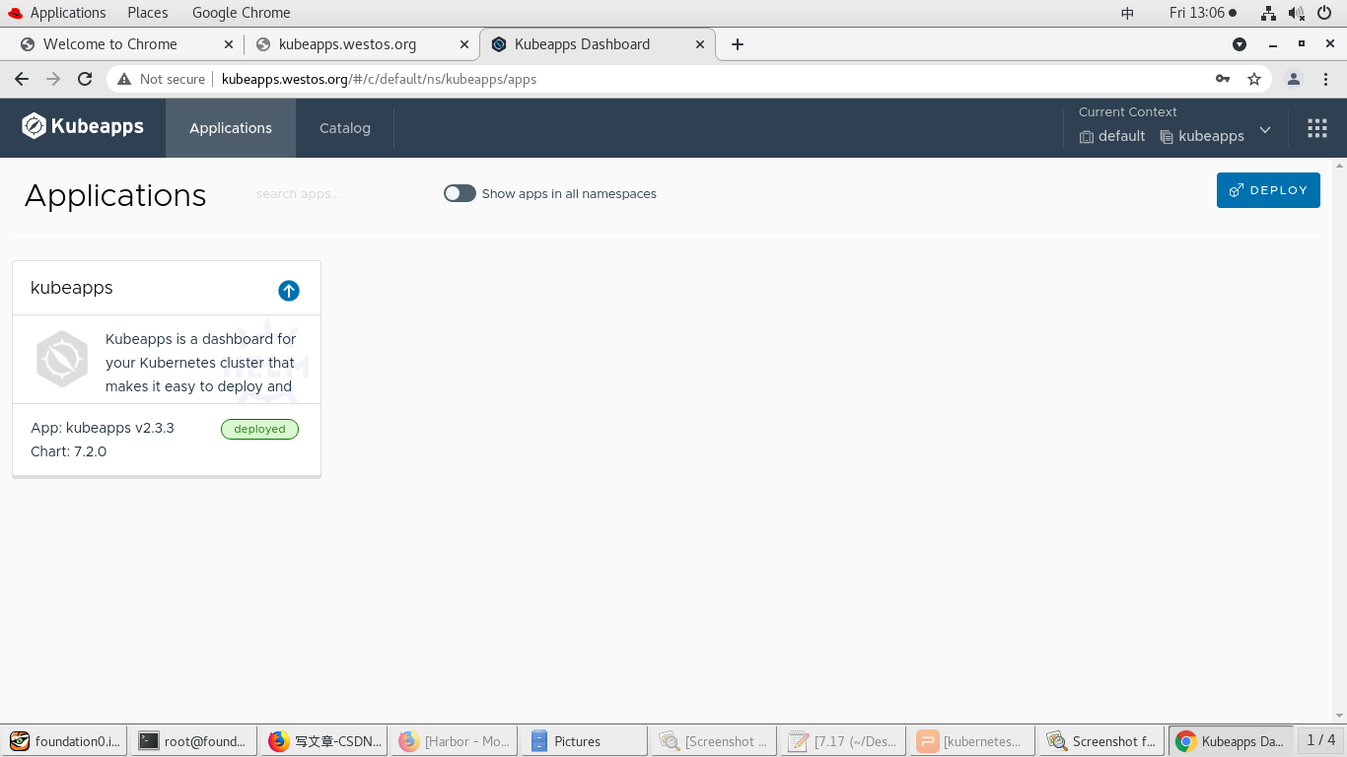Click the address bar URL
The height and width of the screenshot is (757, 1347).
click(379, 79)
